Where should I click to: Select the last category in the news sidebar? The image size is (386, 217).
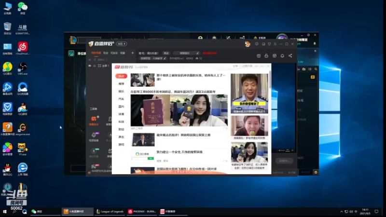pyautogui.click(x=121, y=144)
